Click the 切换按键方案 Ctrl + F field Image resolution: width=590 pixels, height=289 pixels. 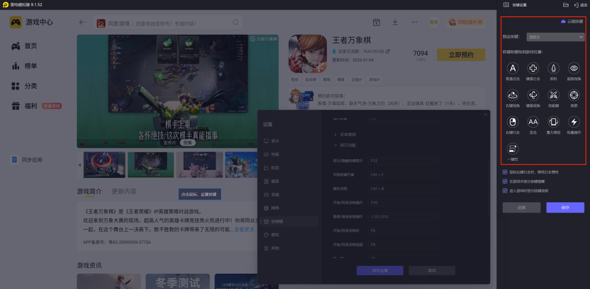[402, 174]
